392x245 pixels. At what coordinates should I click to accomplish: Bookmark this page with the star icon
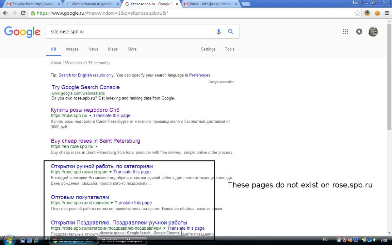(358, 13)
